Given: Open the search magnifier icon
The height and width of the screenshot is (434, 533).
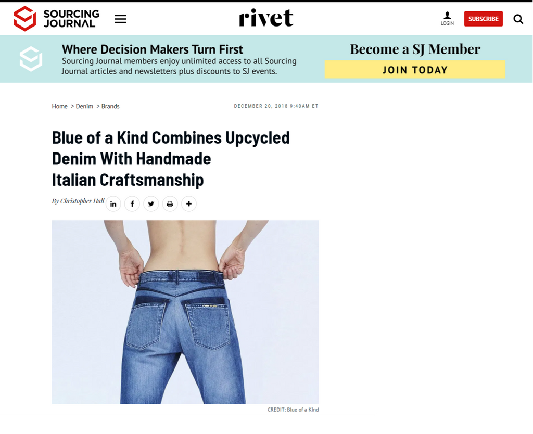Looking at the screenshot, I should tap(518, 19).
